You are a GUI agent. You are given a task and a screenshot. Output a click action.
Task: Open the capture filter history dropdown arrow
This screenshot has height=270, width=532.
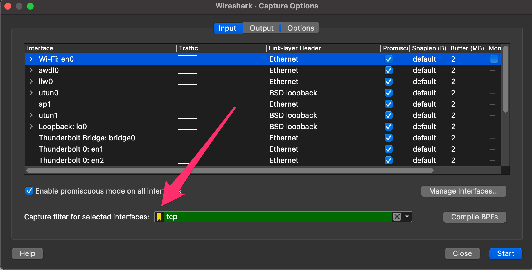[x=407, y=217]
